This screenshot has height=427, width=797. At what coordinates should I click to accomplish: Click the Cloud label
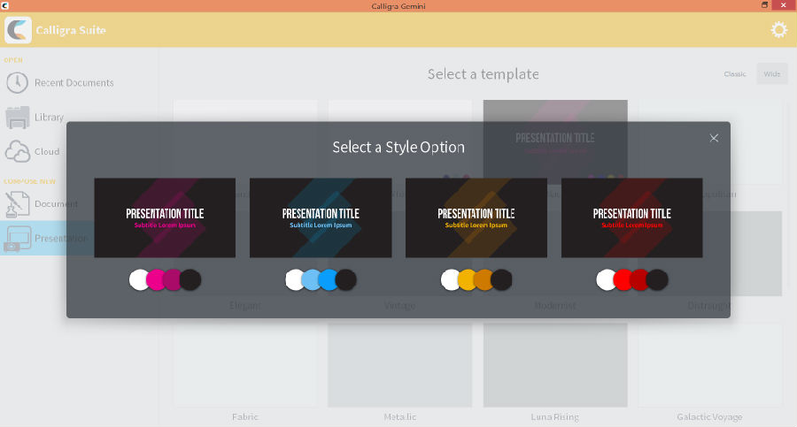(x=47, y=151)
